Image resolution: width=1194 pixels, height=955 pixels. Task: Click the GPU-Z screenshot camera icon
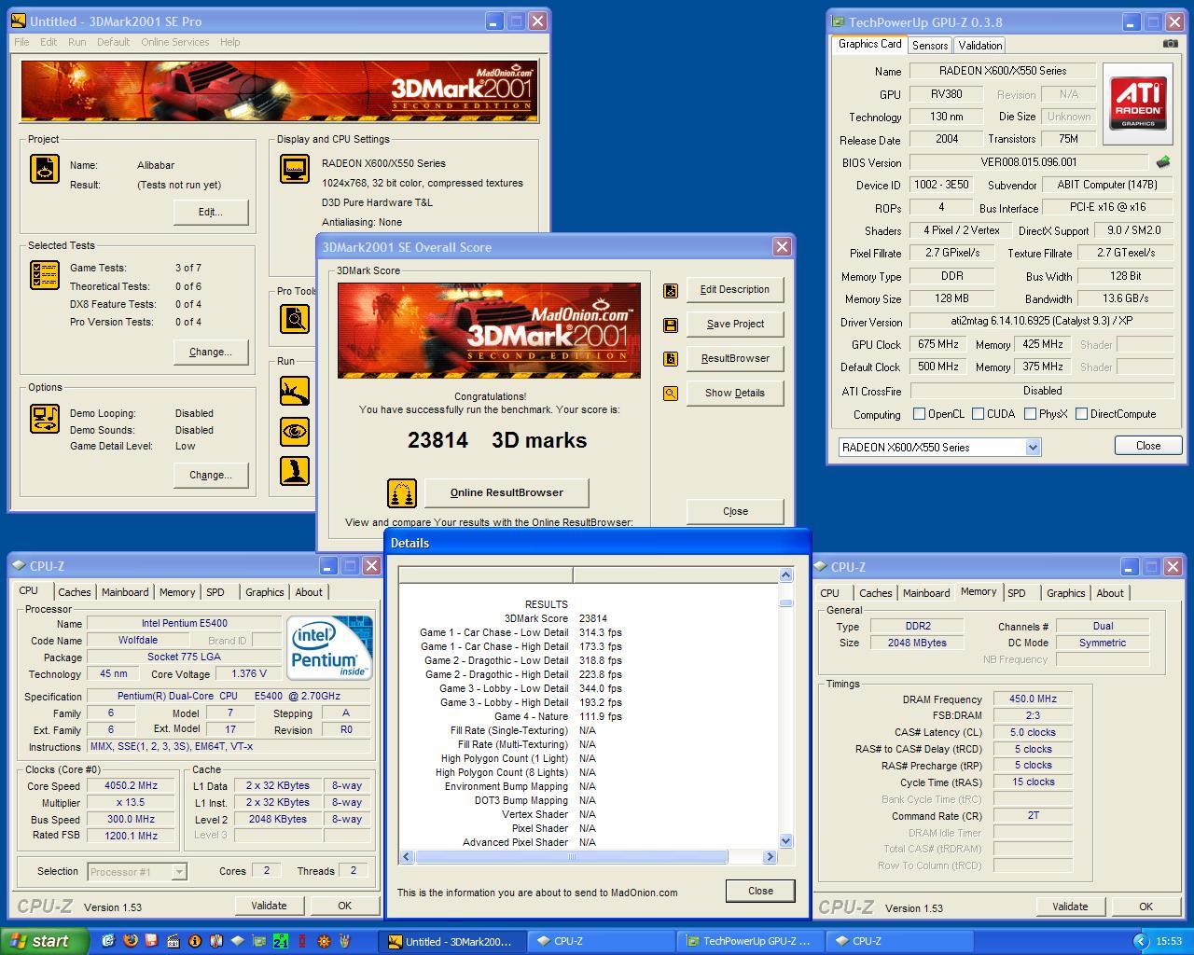[1170, 44]
